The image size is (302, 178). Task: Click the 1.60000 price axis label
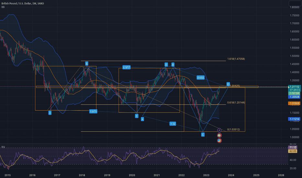[x=295, y=39]
